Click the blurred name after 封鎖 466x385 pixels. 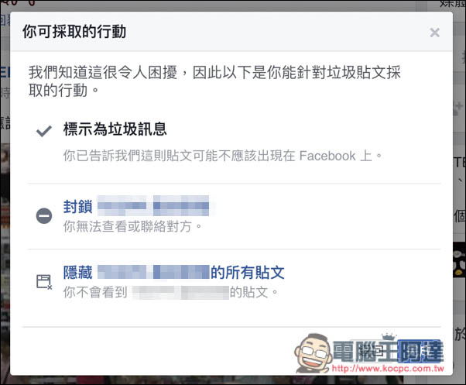(153, 206)
